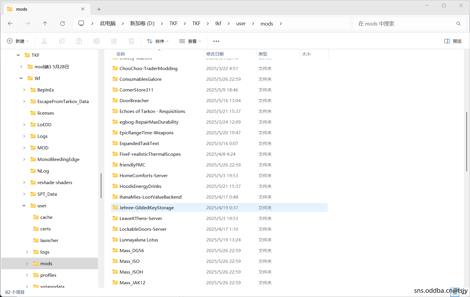Click the file list vertical scrollbar

pos(467,142)
